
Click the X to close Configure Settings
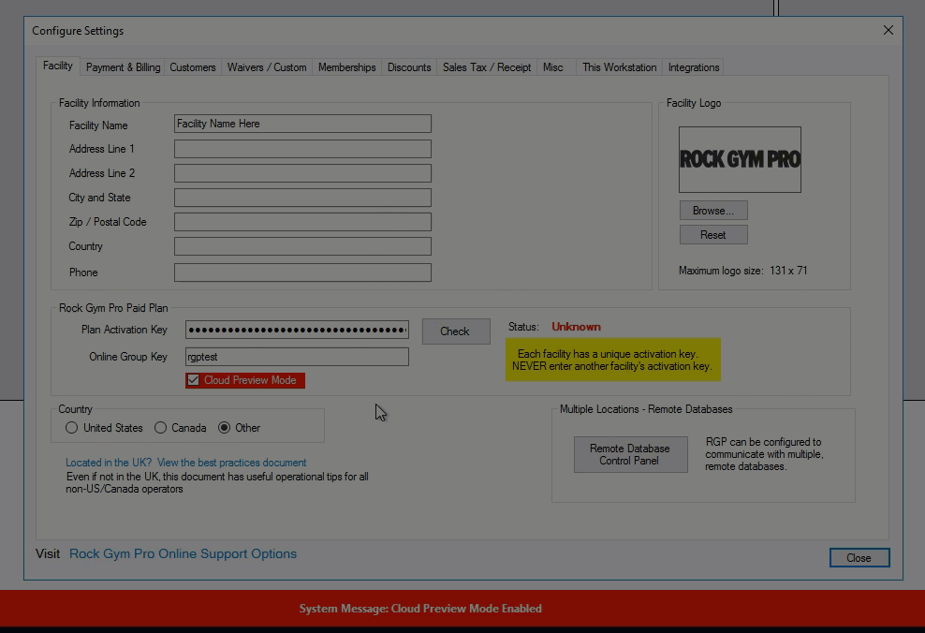(888, 30)
